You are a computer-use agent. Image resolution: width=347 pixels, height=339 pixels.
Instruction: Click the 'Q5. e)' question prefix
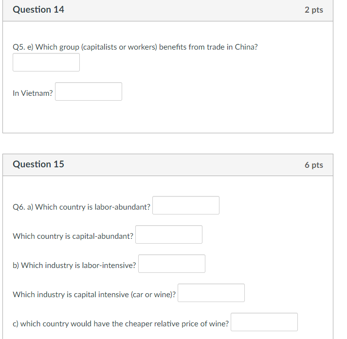click(x=23, y=47)
